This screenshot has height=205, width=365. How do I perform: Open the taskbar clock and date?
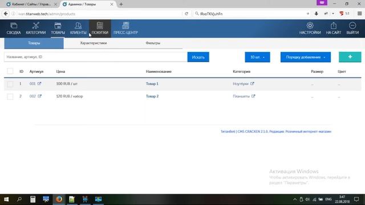342,199
